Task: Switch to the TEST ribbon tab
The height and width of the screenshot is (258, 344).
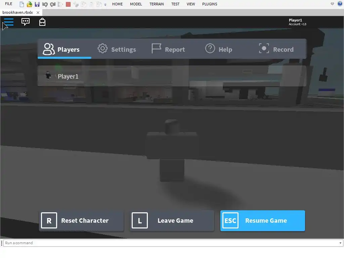Action: click(x=175, y=4)
